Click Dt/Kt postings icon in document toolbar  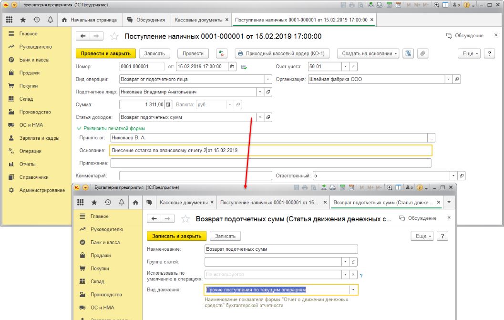pyautogui.click(x=221, y=53)
